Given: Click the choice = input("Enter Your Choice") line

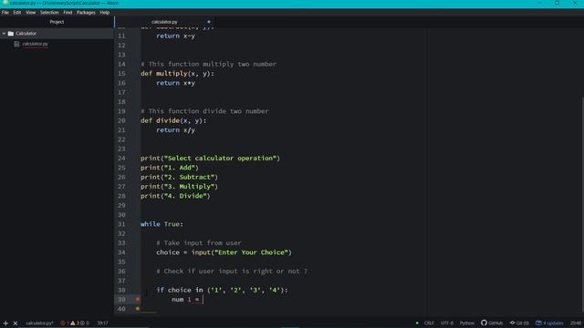Looking at the screenshot, I should tap(224, 252).
